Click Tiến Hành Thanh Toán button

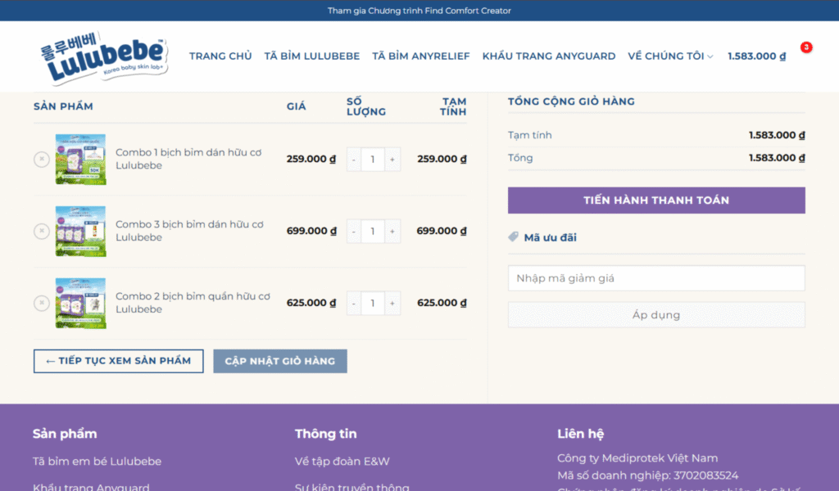pos(656,200)
